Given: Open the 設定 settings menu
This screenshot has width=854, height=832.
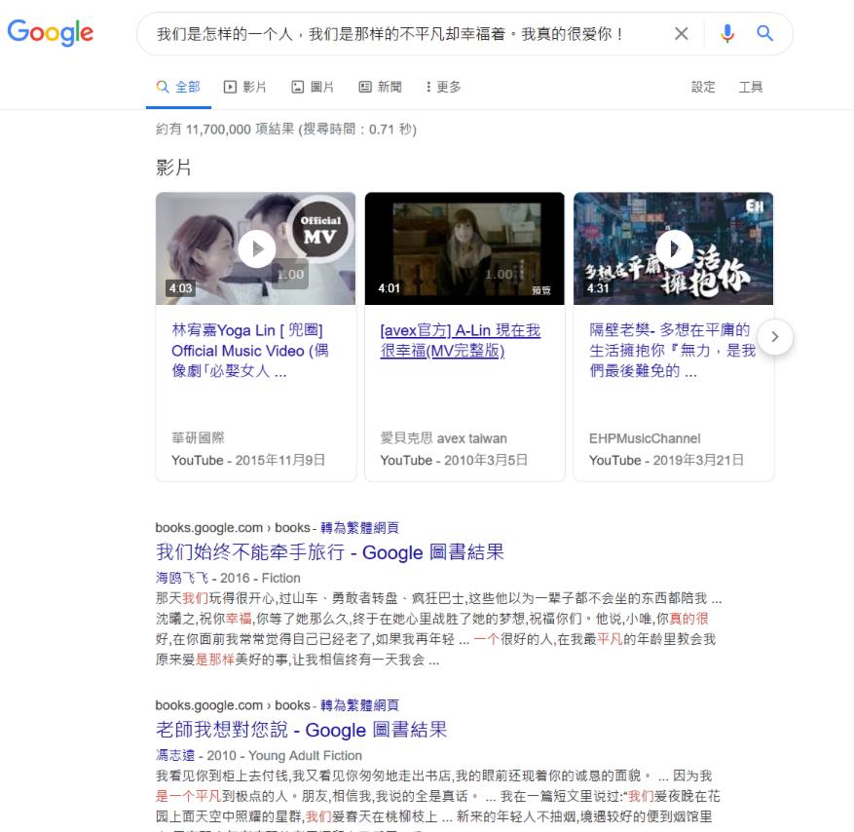Looking at the screenshot, I should [702, 86].
